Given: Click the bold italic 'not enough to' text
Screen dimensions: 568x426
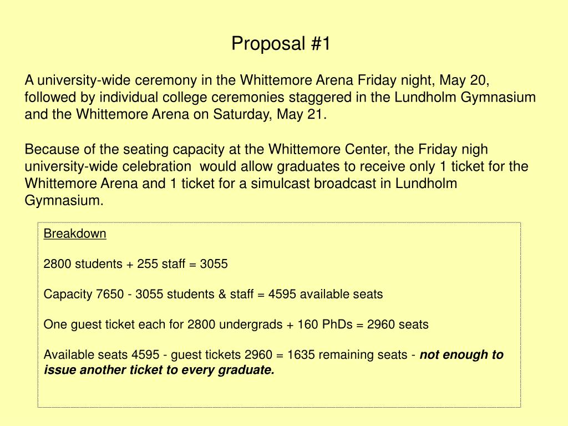Looking at the screenshot, I should tap(461, 354).
